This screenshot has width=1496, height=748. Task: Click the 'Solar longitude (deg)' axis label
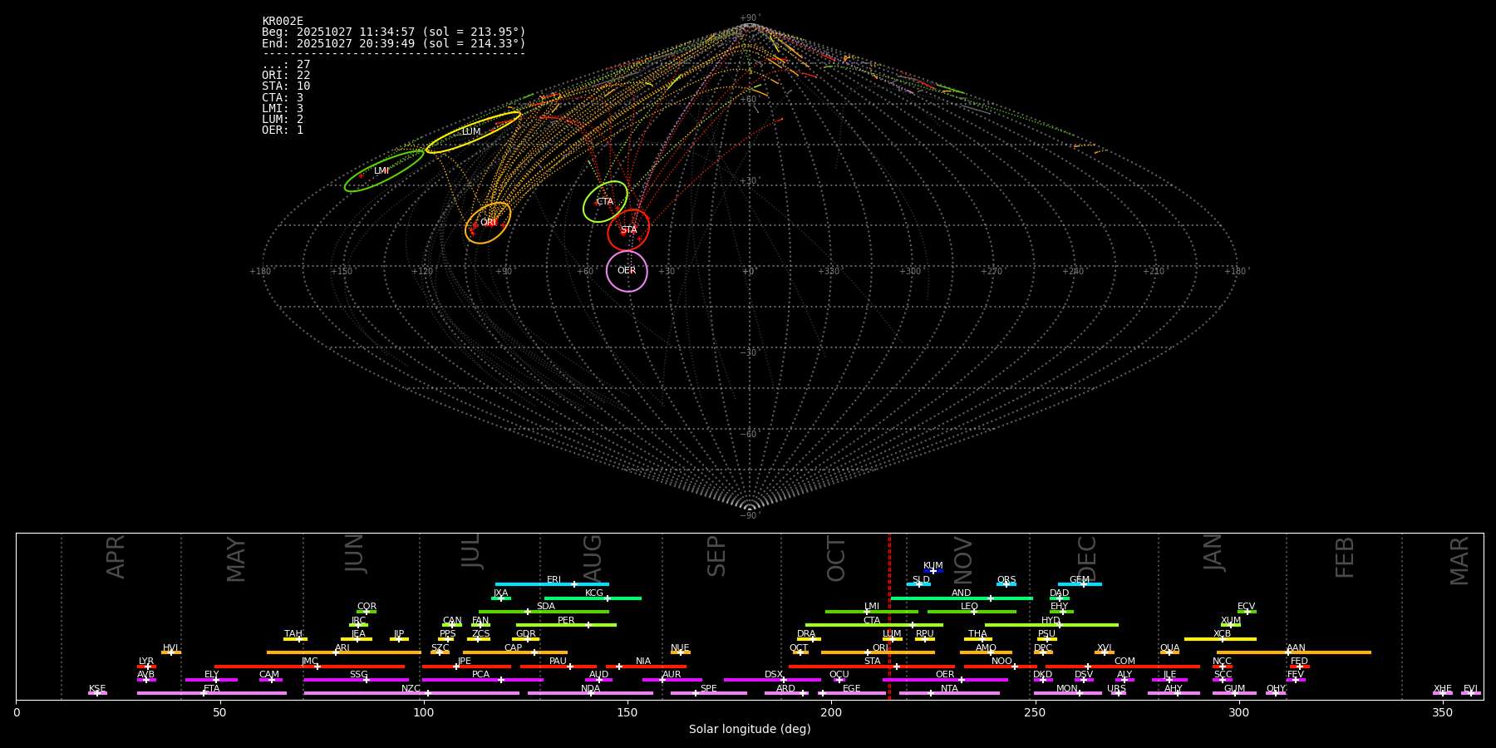750,730
